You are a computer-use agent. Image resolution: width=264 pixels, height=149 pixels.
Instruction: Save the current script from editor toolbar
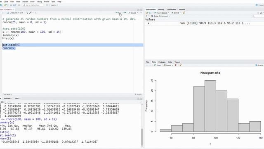pos(7,13)
